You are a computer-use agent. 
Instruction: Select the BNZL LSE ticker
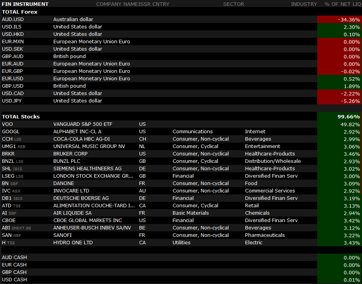[13, 161]
